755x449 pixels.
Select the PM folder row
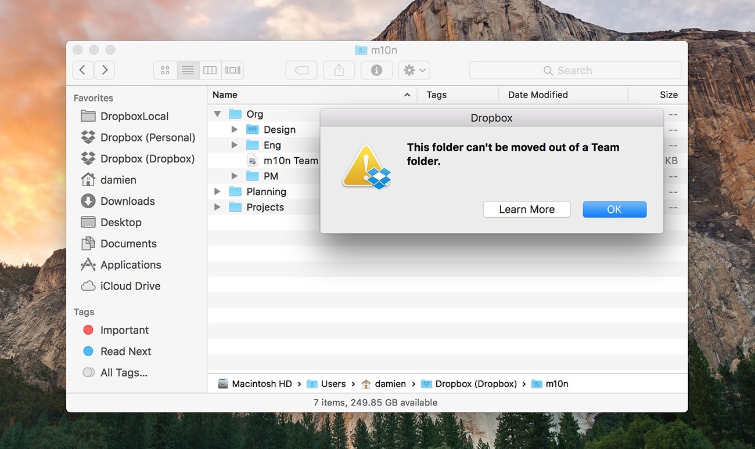264,176
